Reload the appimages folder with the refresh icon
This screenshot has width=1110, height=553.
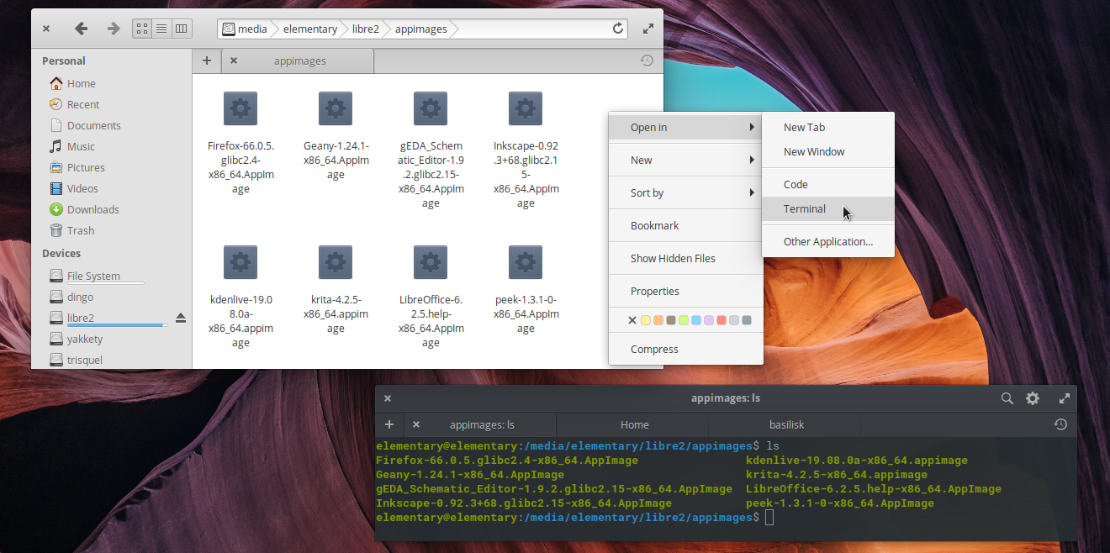coord(618,28)
